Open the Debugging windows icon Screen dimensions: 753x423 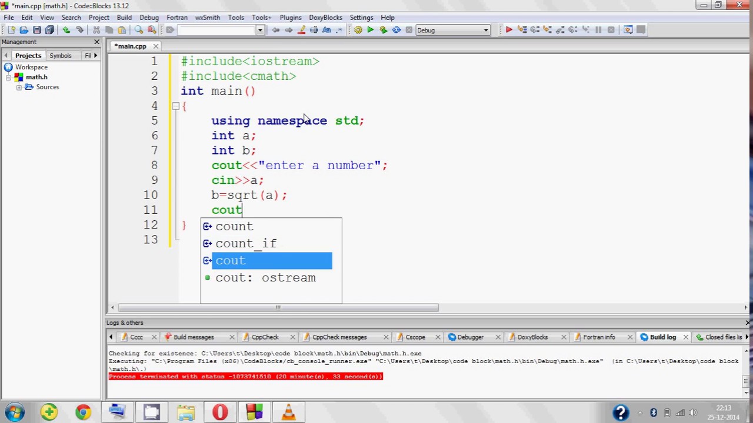pyautogui.click(x=628, y=30)
